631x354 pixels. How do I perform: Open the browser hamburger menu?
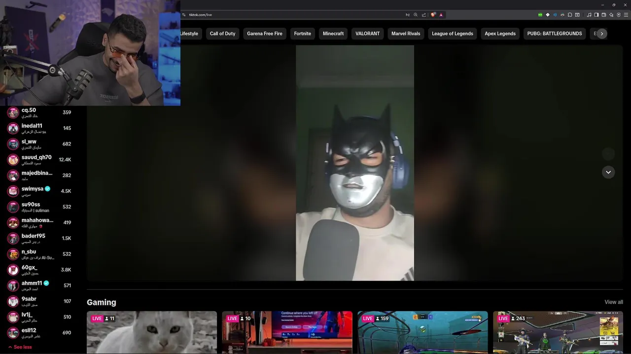click(626, 15)
